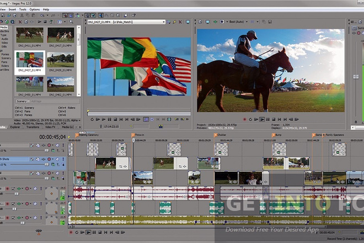Toggle Enable Snapping in main toolbar
364x243 pixels.
[x=65, y=15]
